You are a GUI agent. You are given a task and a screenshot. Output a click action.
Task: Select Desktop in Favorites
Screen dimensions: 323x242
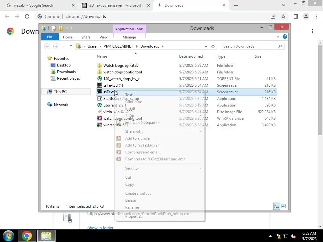[64, 65]
